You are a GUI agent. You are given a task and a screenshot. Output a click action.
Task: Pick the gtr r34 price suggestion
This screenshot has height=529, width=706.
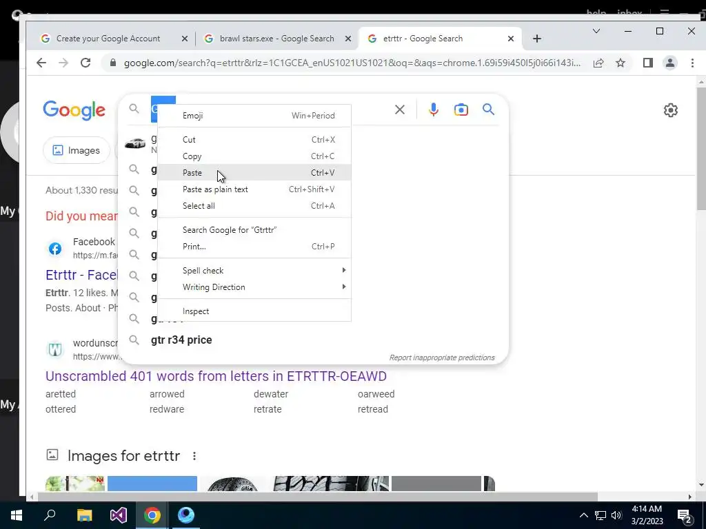tap(181, 340)
